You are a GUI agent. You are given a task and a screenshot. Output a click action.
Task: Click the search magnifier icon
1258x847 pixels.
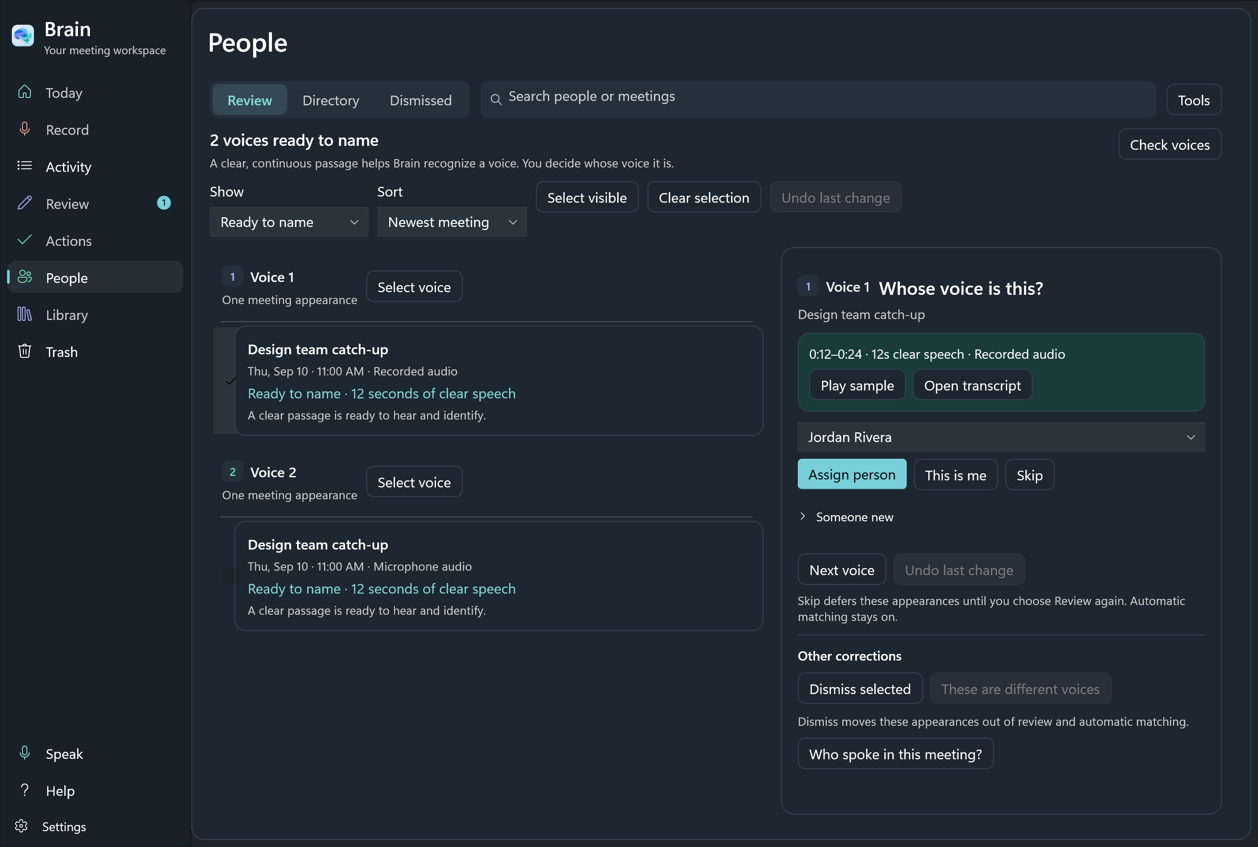tap(495, 100)
